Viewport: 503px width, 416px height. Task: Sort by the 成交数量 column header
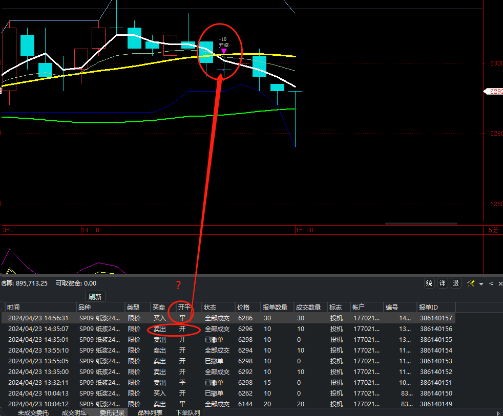[x=310, y=308]
